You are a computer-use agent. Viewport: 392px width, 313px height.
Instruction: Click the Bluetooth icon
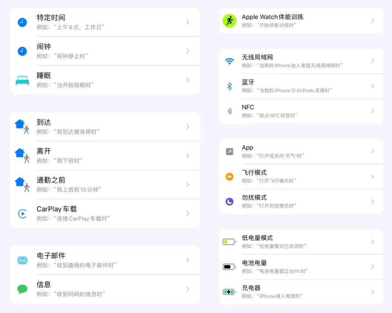[x=229, y=86]
